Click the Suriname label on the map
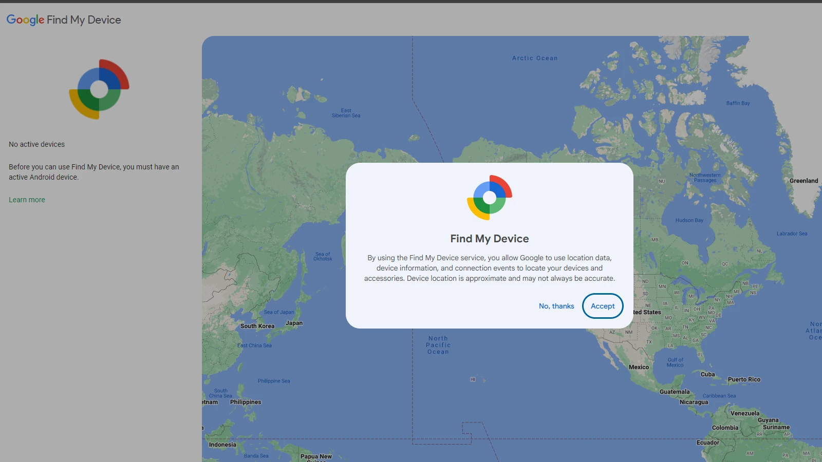 click(776, 427)
